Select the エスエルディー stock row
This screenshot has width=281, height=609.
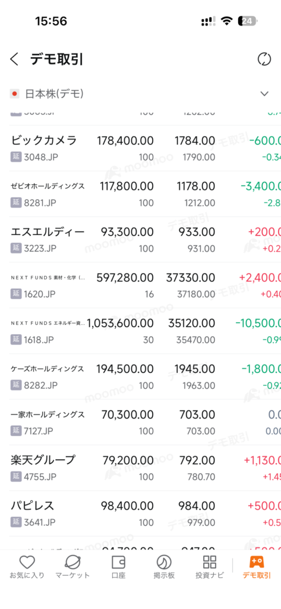(145, 240)
